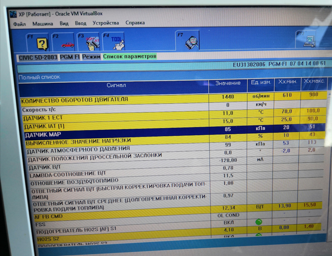Select the ВЫЧИСЛЕННОЕ ЗНАЧЕНИЕ НАГРУЗКИ row
The height and width of the screenshot is (256, 332).
[175, 139]
